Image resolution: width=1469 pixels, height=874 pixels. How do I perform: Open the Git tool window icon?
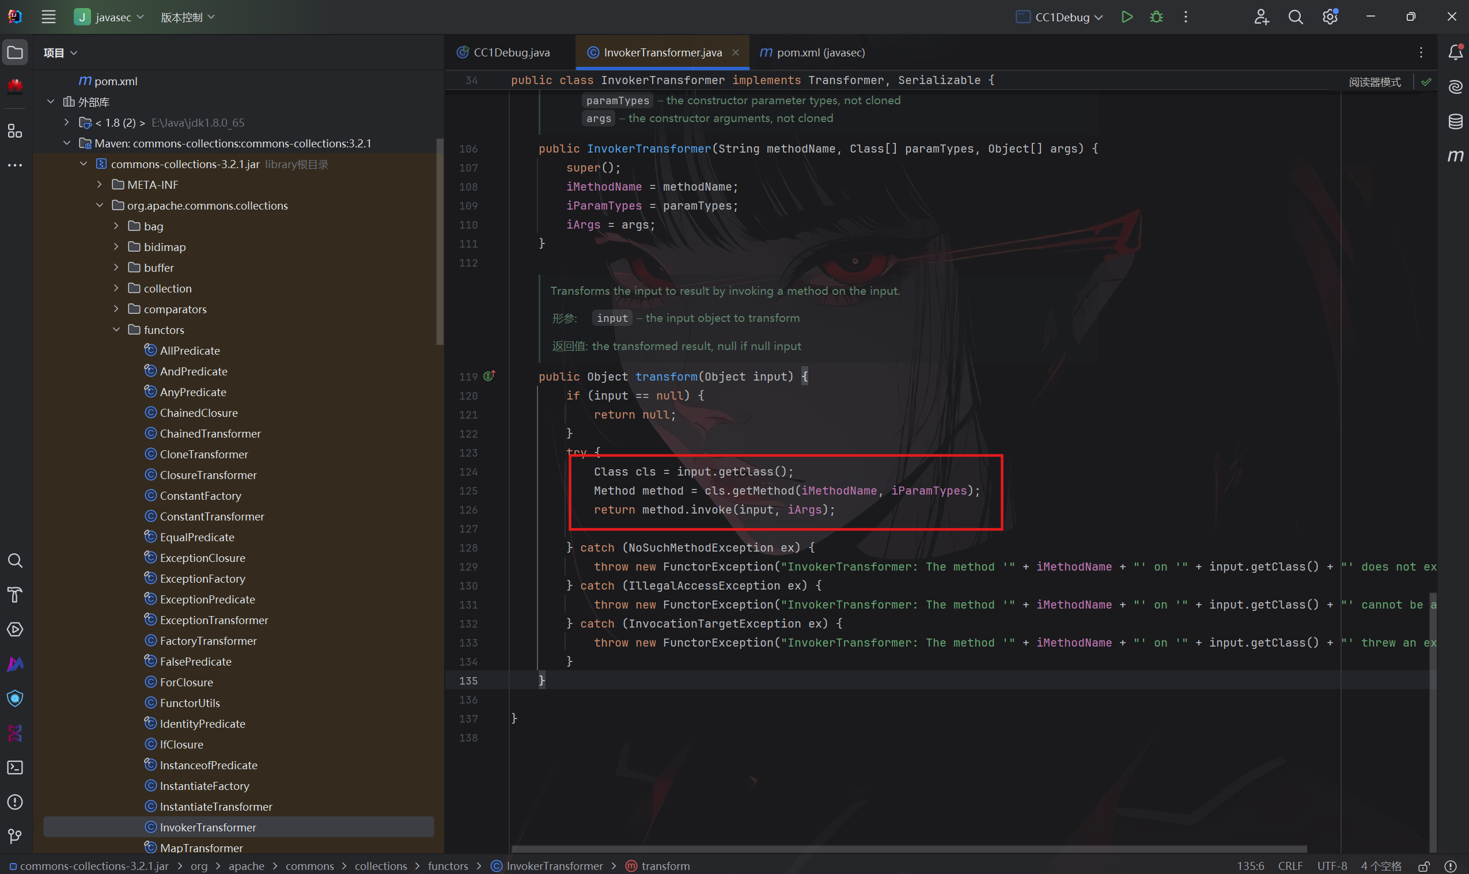point(15,837)
